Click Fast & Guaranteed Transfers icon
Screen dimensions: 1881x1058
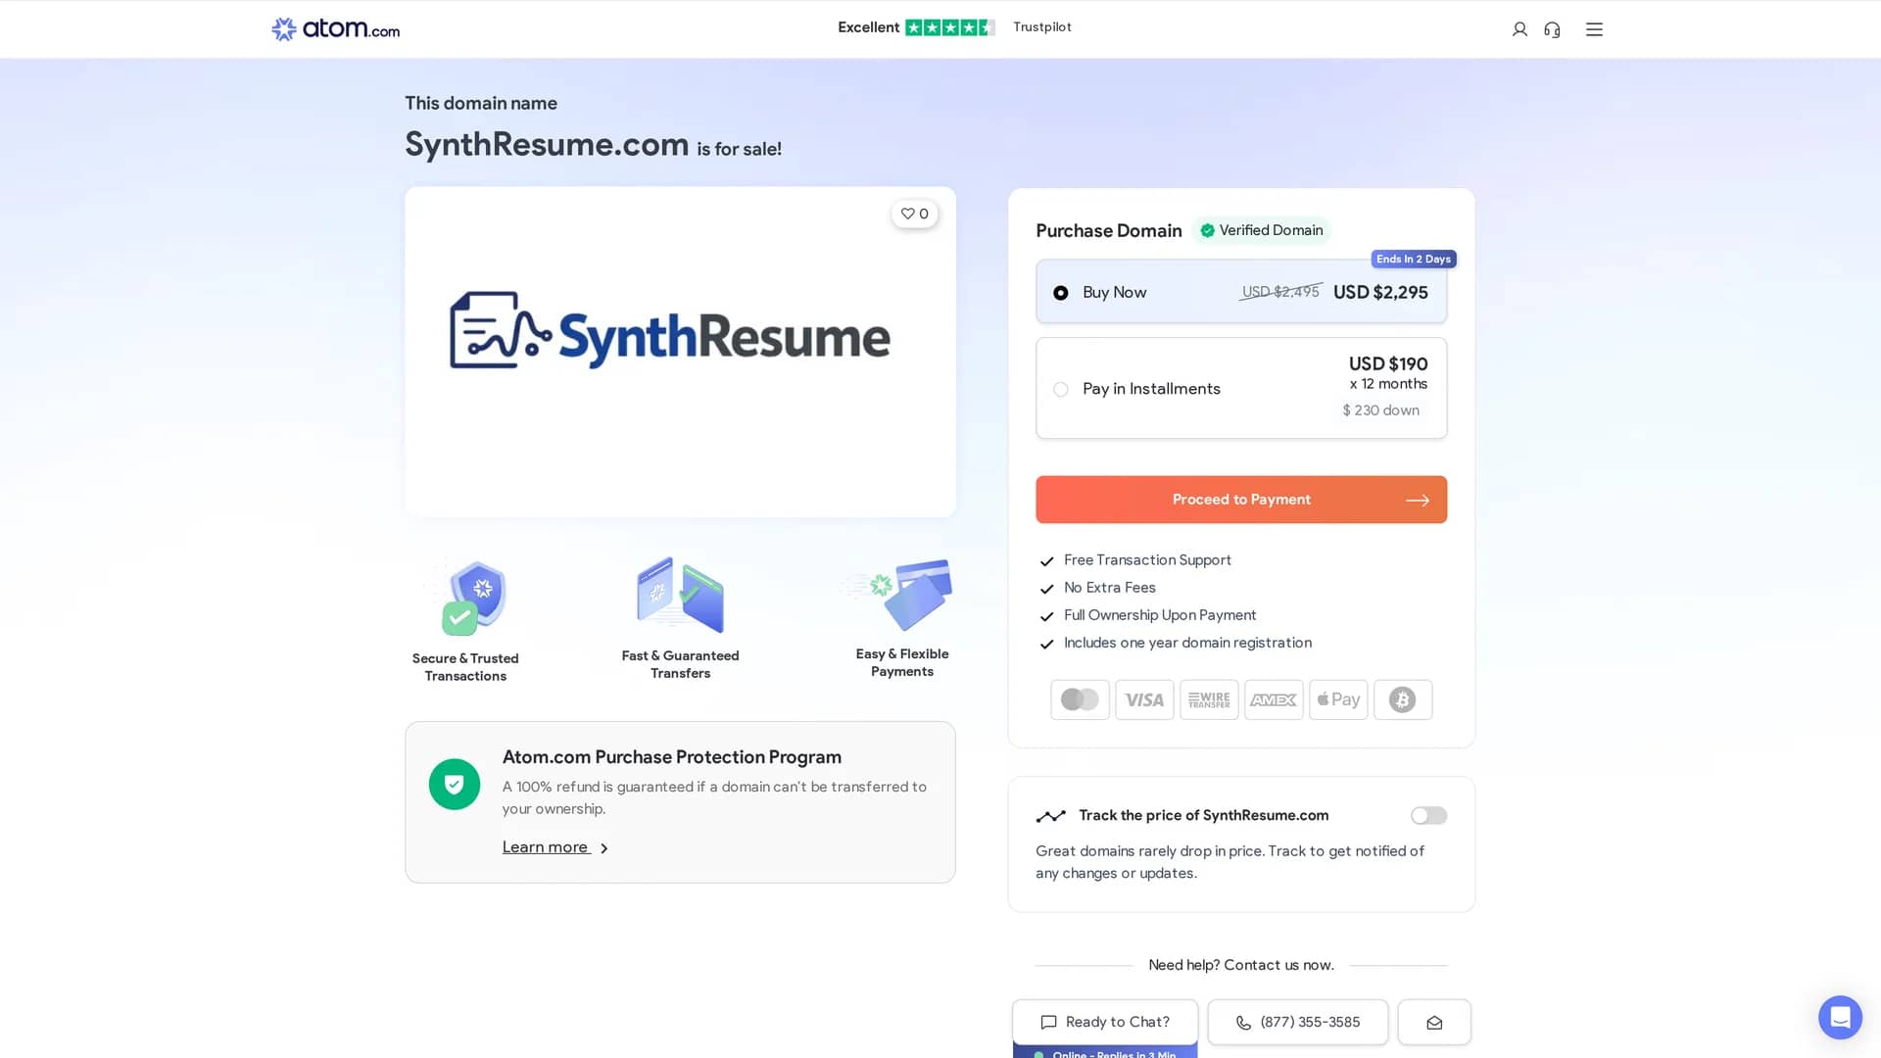680,595
